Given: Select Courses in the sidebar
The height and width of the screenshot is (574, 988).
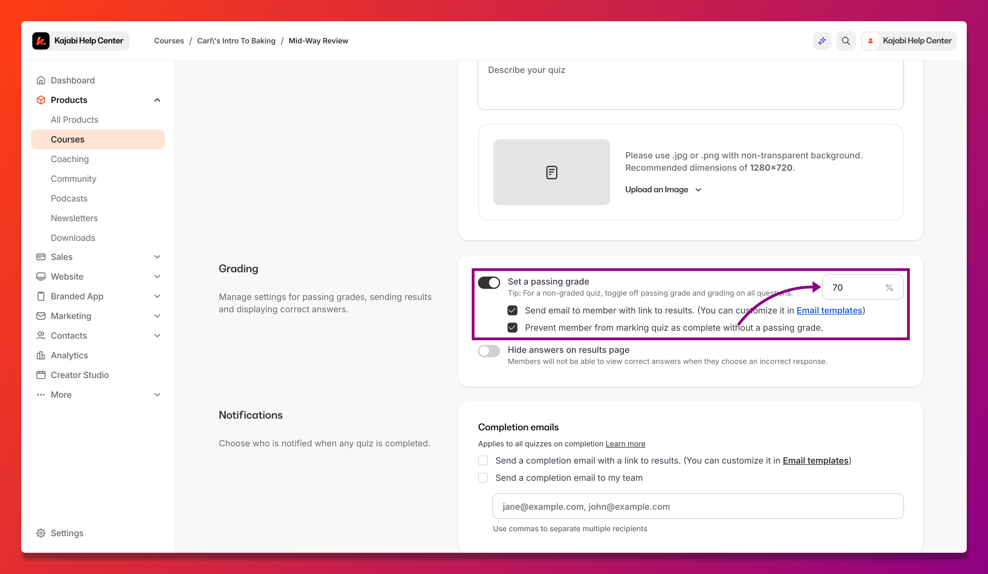Looking at the screenshot, I should pos(98,139).
